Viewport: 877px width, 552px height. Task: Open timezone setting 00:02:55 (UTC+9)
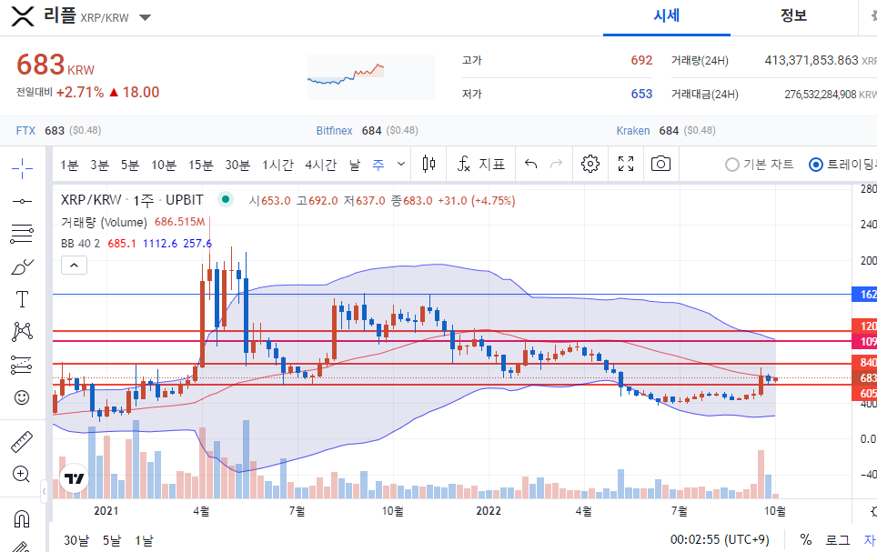[x=720, y=539]
